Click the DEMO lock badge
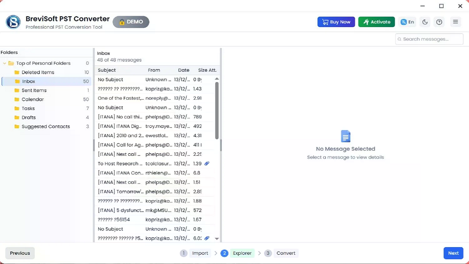The width and height of the screenshot is (469, 264). [131, 22]
